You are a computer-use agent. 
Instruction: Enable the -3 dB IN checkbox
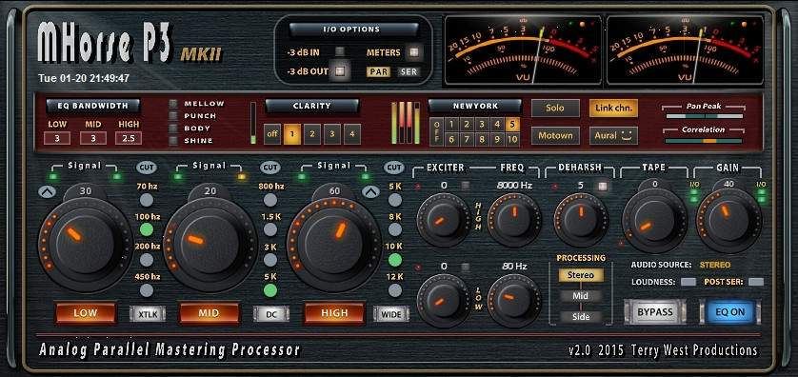coord(339,51)
